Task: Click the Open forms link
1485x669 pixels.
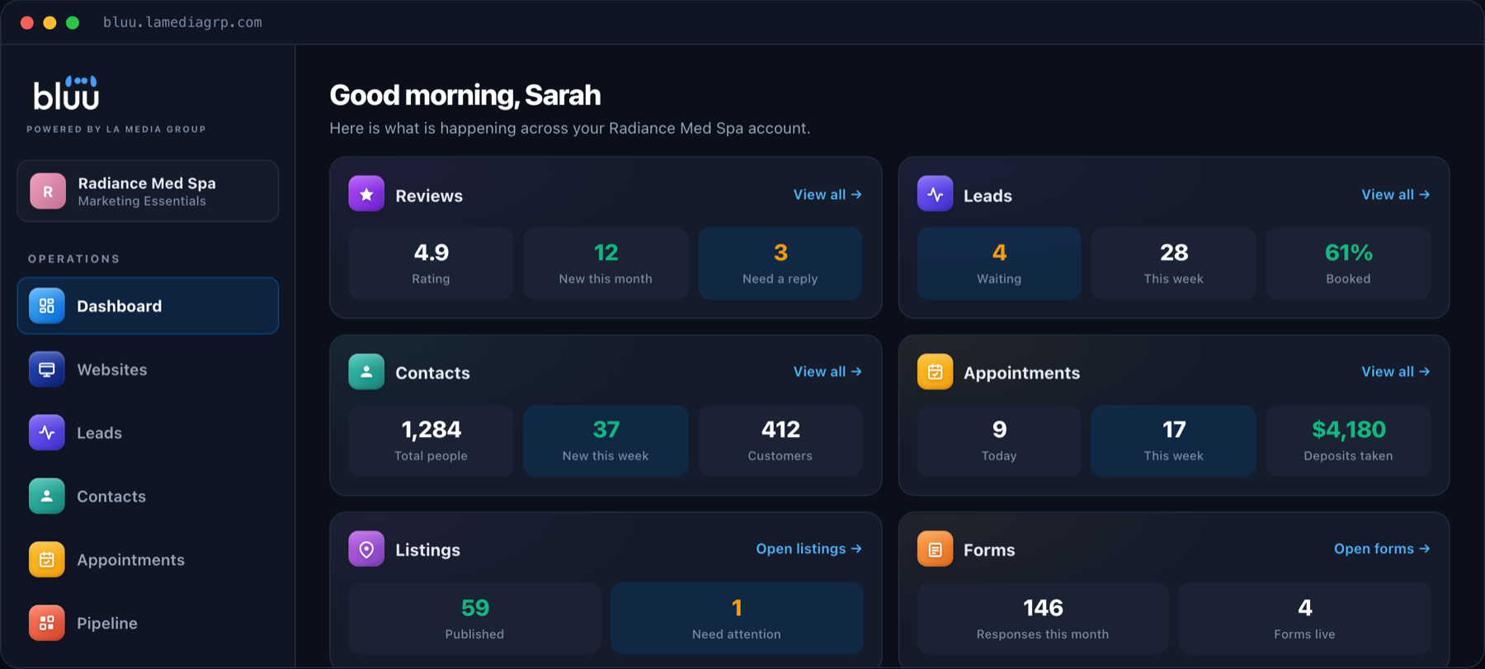Action: (1382, 549)
